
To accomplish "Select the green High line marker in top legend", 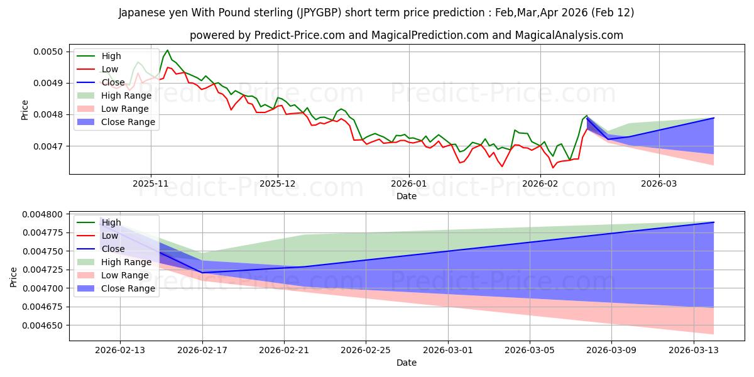I will click(87, 56).
